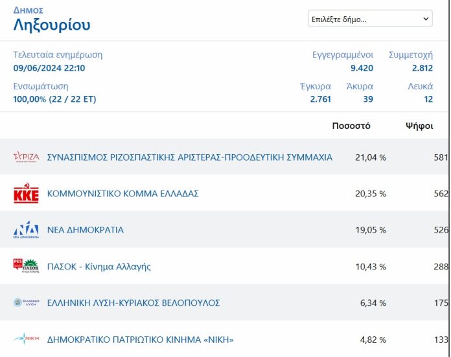Viewport: 451px width, 357px height.
Task: Click the Εγγεγραμμένοι value 9.420
Action: 362,68
